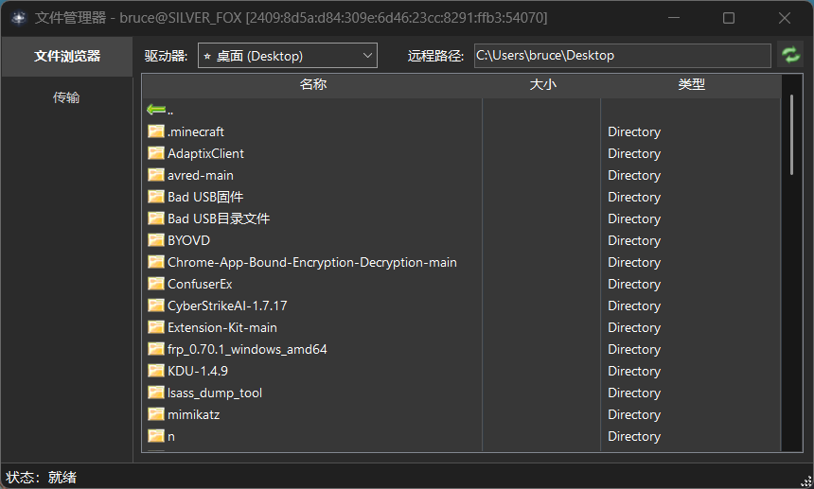Close the 文件管理器 window

tap(785, 18)
